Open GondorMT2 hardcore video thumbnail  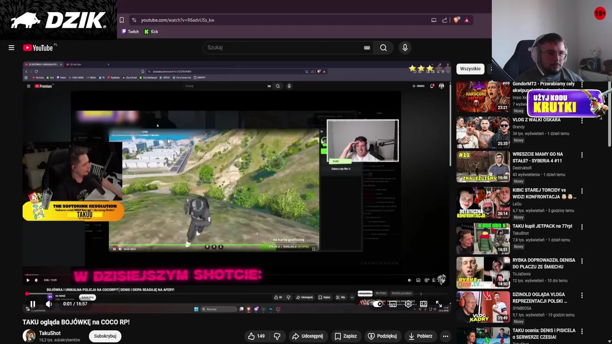point(483,97)
